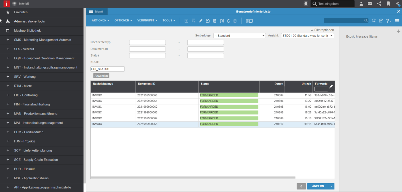Click the hamburger menu icon at top right

pyautogui.click(x=397, y=21)
